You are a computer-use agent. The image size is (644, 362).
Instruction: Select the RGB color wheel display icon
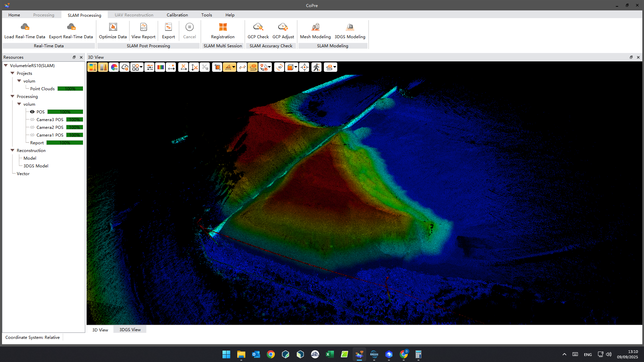[114, 67]
